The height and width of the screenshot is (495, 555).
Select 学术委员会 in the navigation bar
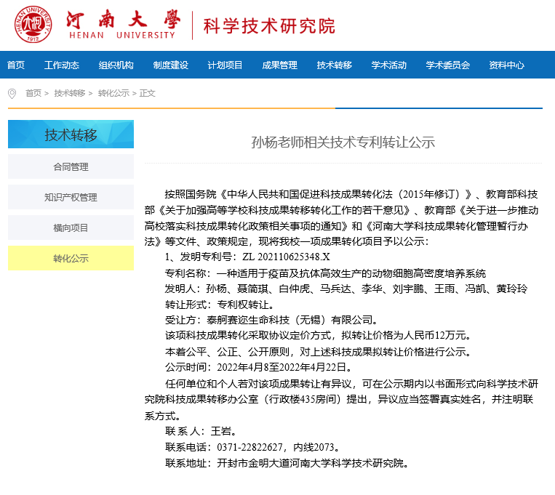448,65
